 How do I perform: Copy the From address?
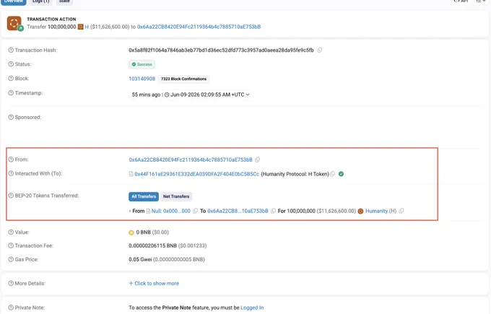(257, 160)
